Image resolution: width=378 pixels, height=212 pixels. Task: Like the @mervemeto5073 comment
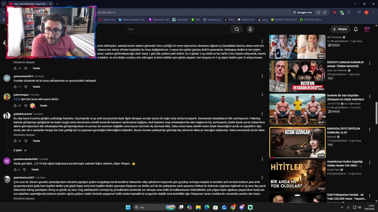tap(15, 87)
